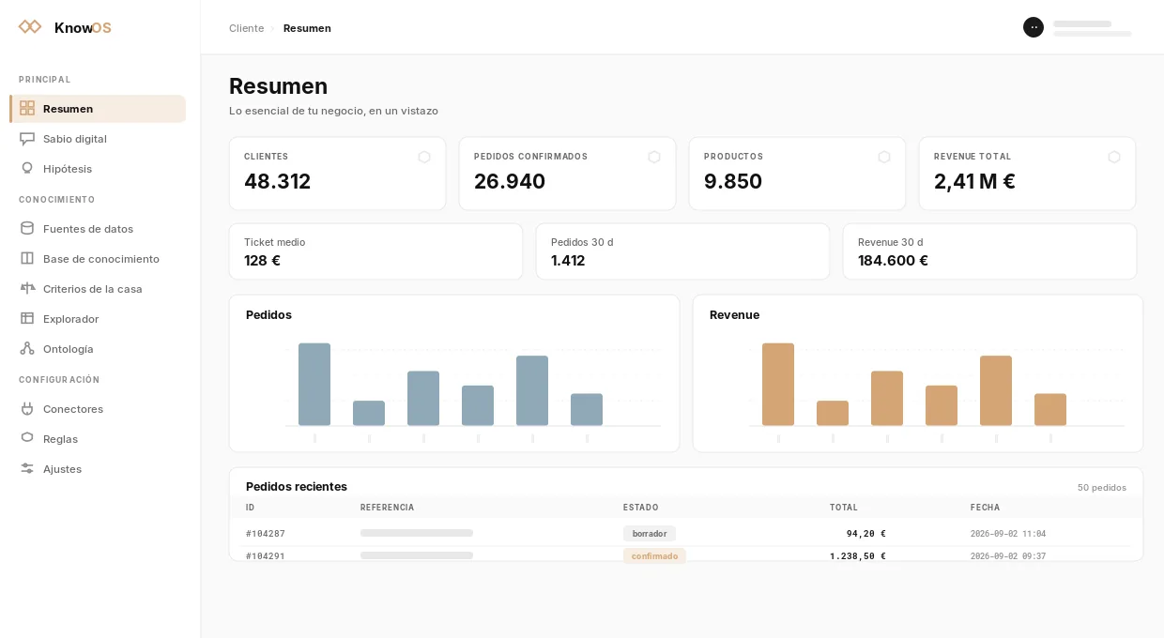The width and height of the screenshot is (1164, 638).
Task: Click the total 1.238,50 €
Action: click(x=858, y=556)
